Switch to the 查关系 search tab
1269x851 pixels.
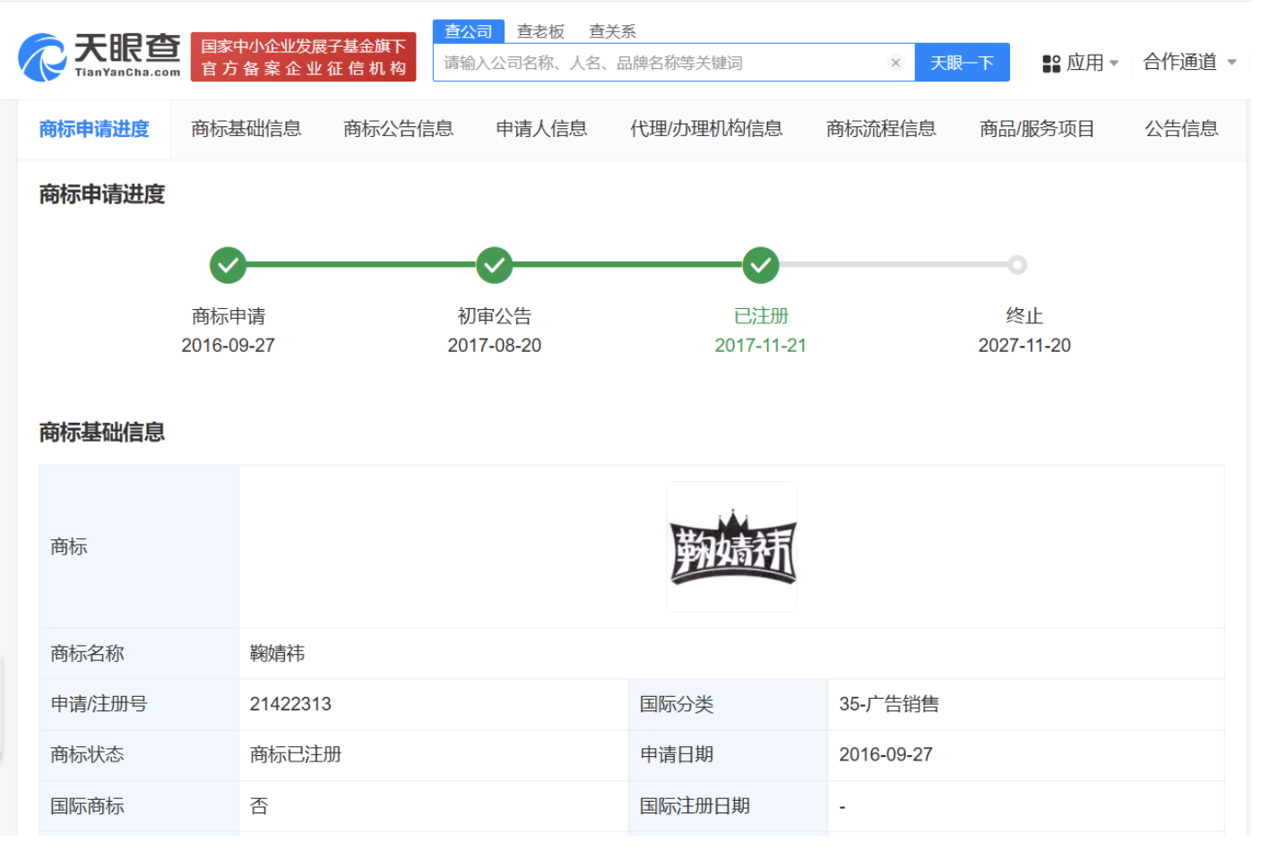[x=611, y=31]
